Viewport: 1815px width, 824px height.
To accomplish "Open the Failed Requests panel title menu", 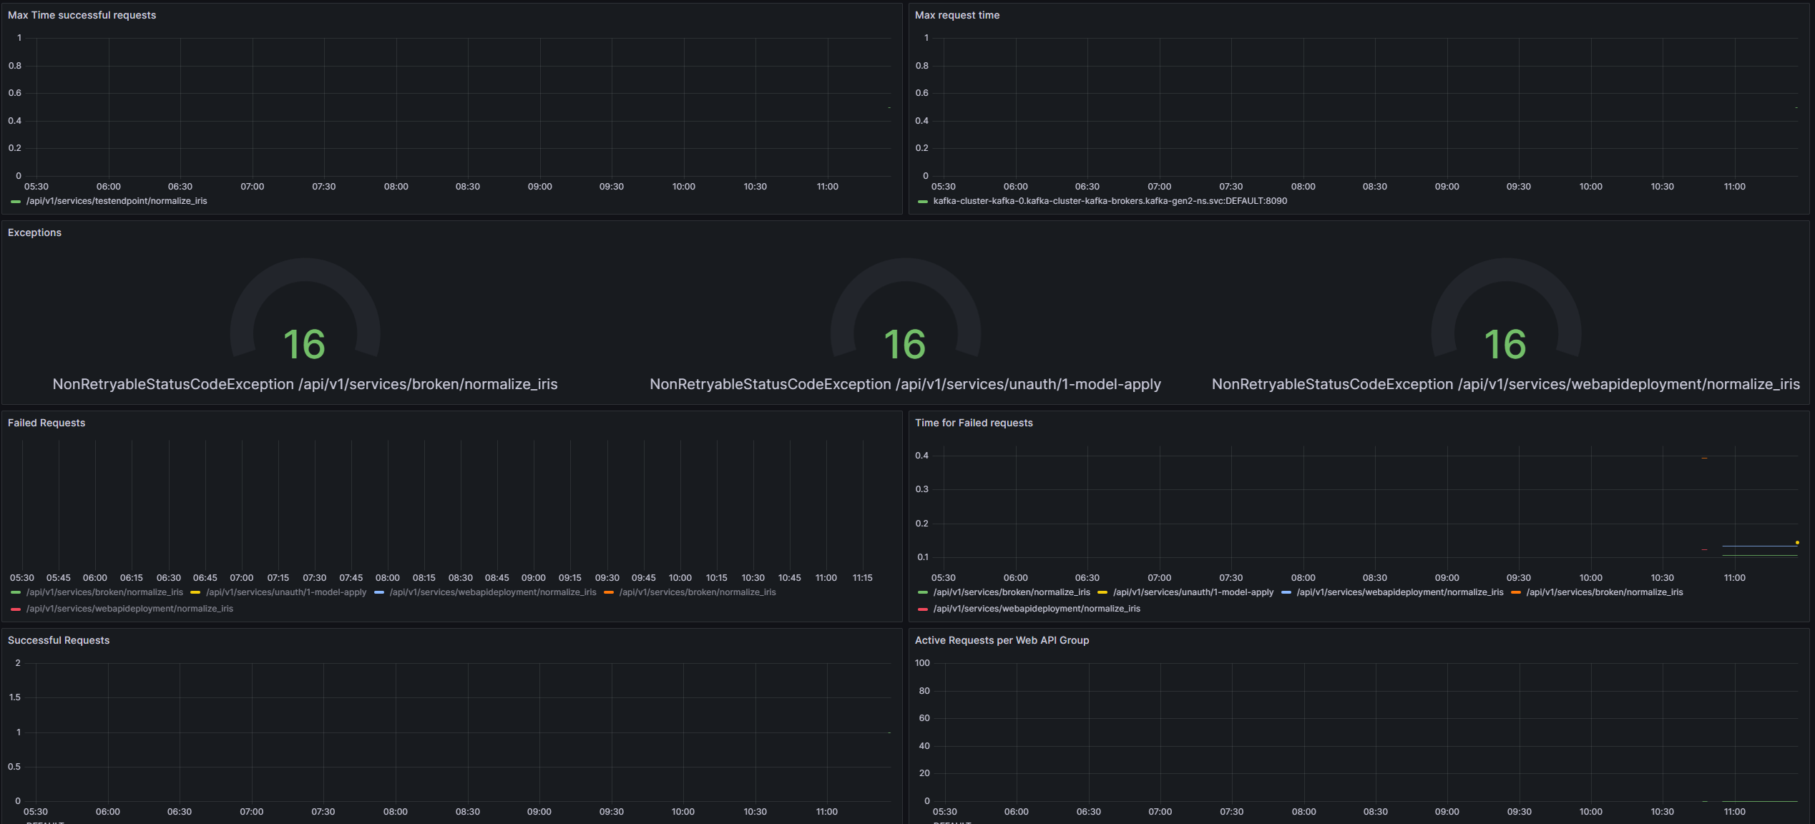I will tap(47, 423).
